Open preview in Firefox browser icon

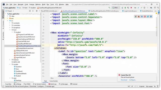click(x=139, y=16)
